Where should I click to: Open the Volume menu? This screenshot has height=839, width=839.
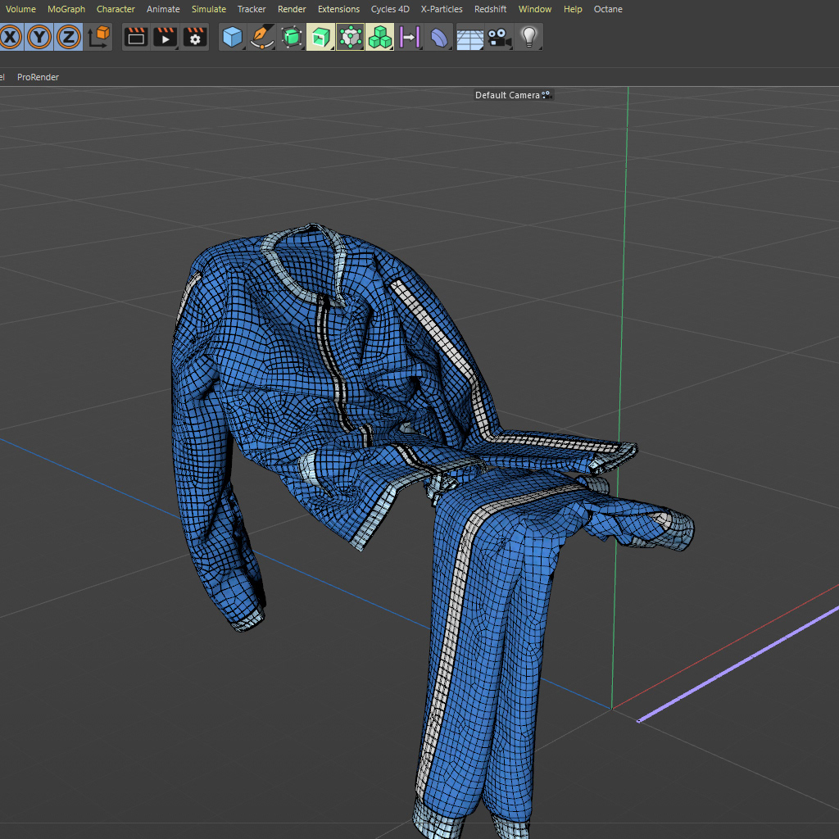click(20, 9)
